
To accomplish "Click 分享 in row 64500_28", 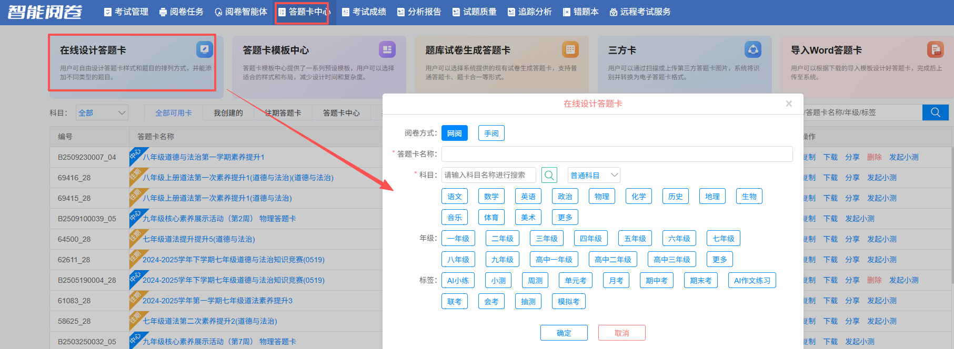I will pyautogui.click(x=852, y=239).
